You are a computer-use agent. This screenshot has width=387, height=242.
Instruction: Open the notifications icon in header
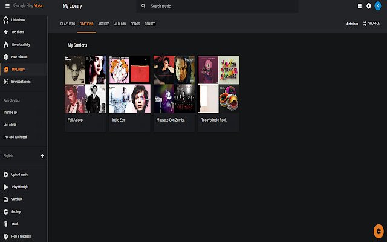[x=368, y=6]
